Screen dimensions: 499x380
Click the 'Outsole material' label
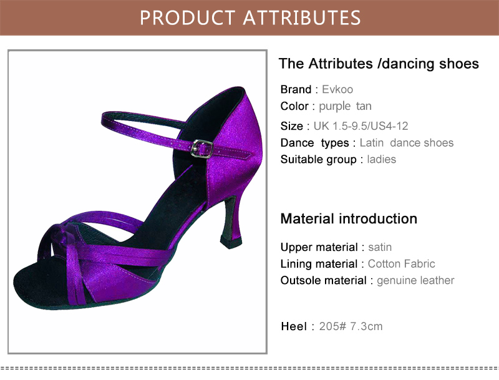tap(323, 280)
